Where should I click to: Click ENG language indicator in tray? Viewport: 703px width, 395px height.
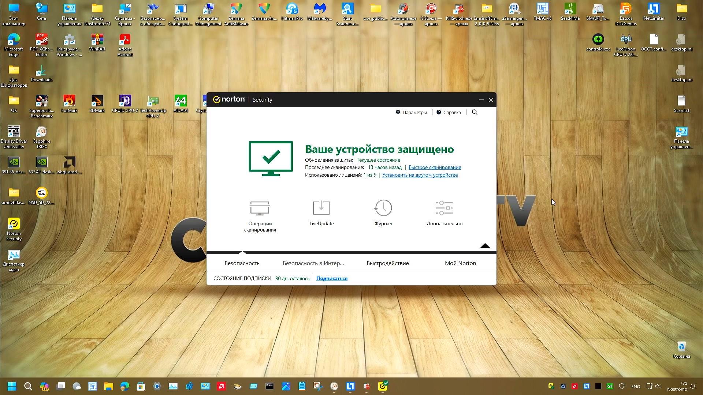[635, 387]
